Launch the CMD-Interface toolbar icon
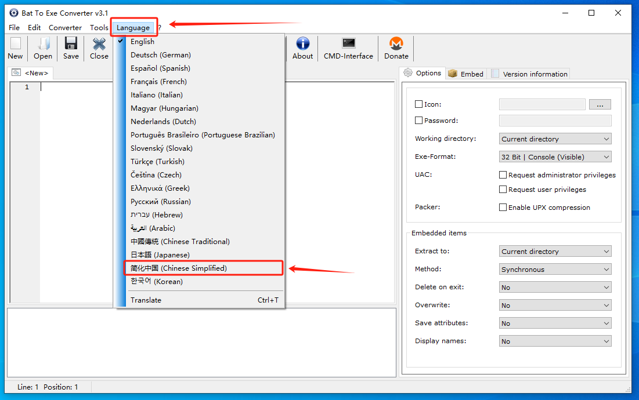The height and width of the screenshot is (400, 639). click(x=348, y=43)
